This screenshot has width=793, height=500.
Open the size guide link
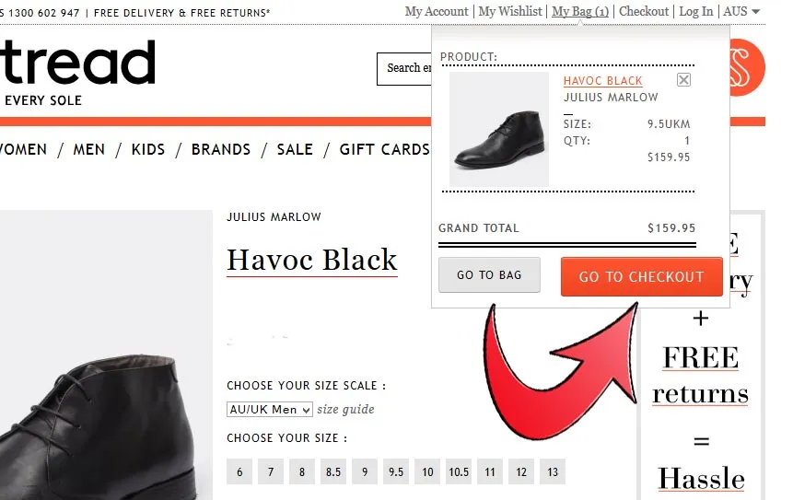(x=346, y=409)
